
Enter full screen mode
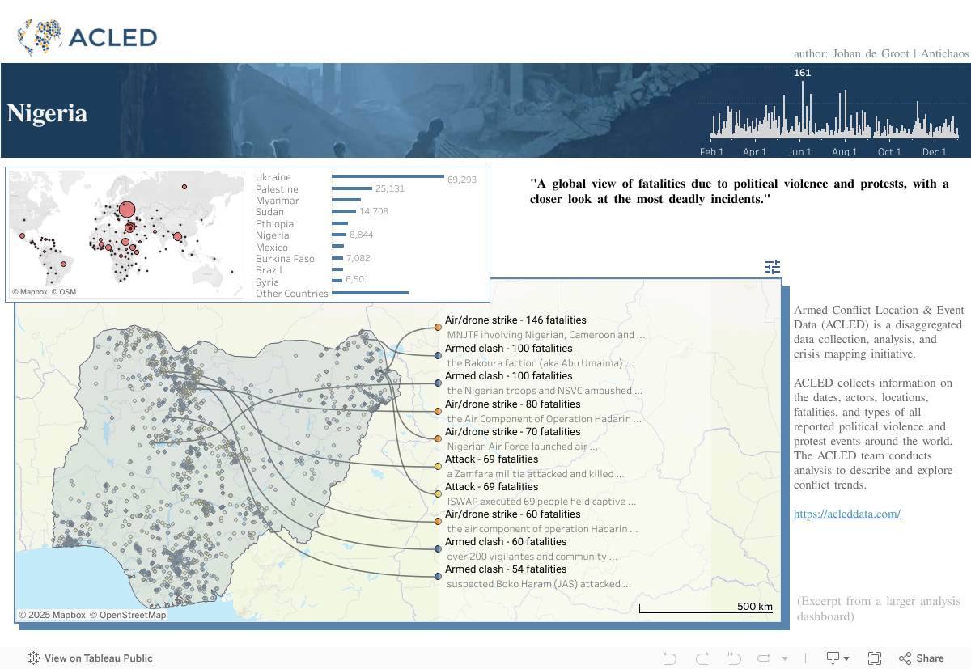pos(875,658)
